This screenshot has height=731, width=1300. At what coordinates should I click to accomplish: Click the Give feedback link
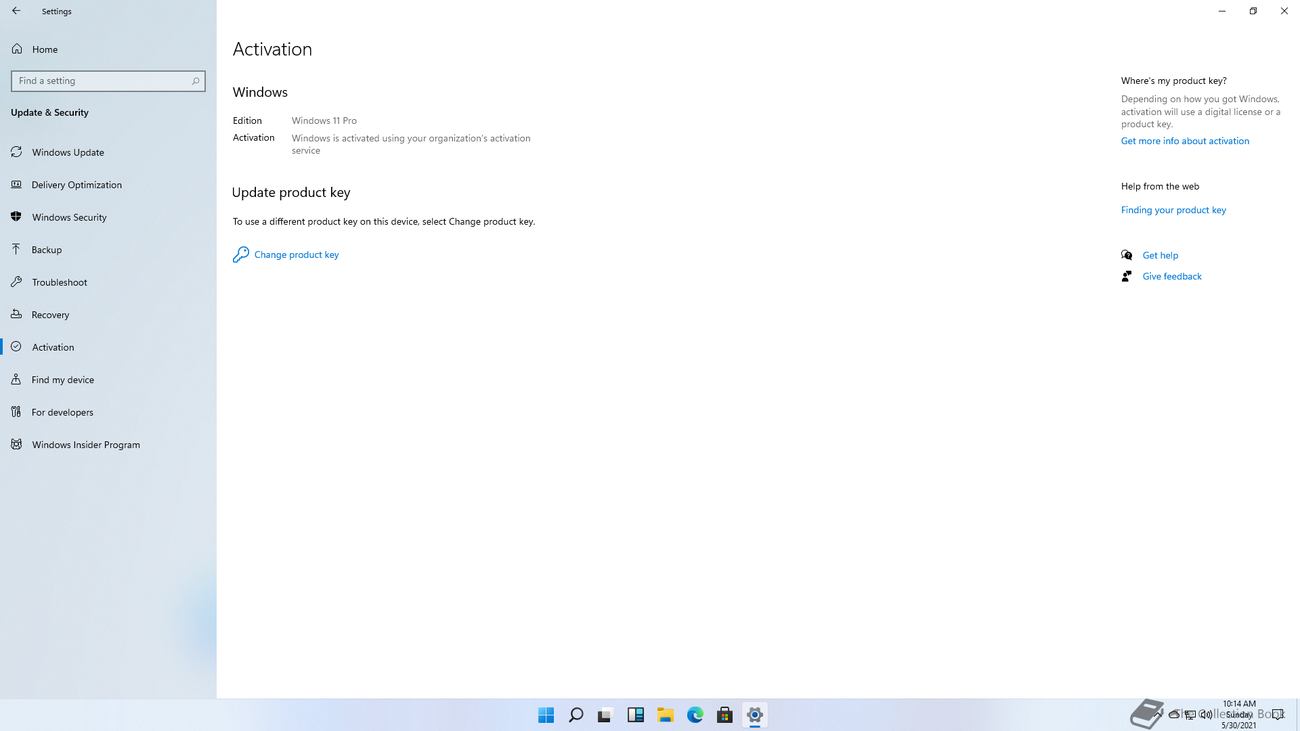(x=1172, y=276)
